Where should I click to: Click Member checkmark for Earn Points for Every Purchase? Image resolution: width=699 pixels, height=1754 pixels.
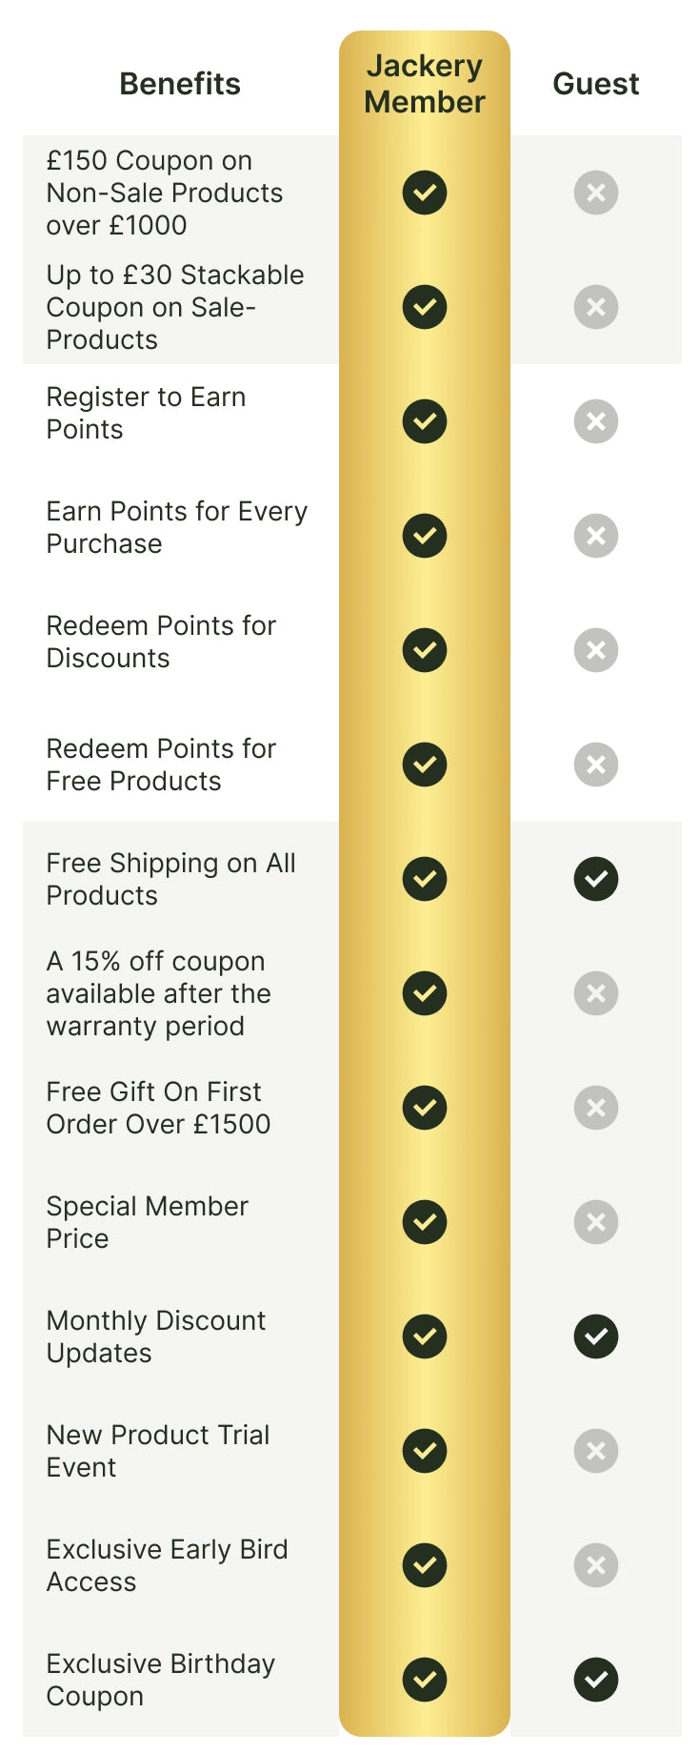pyautogui.click(x=425, y=536)
